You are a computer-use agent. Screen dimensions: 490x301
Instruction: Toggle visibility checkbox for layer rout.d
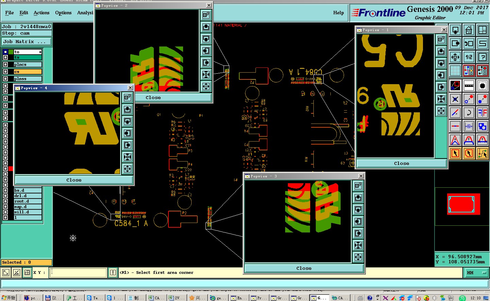click(5, 201)
